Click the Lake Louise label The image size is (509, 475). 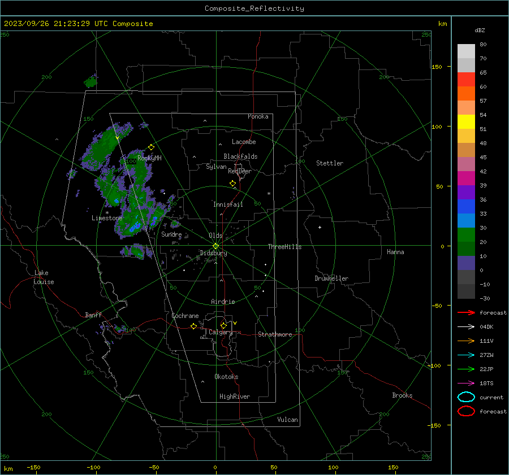(x=44, y=277)
